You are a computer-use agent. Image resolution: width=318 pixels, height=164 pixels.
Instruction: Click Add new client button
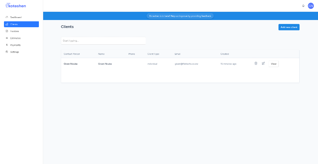(289, 27)
